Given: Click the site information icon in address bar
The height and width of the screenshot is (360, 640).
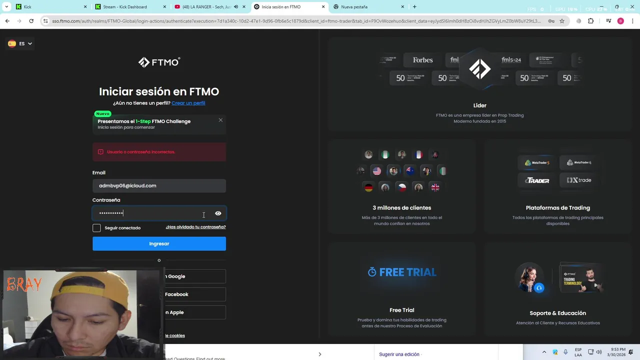Looking at the screenshot, I should 45,21.
